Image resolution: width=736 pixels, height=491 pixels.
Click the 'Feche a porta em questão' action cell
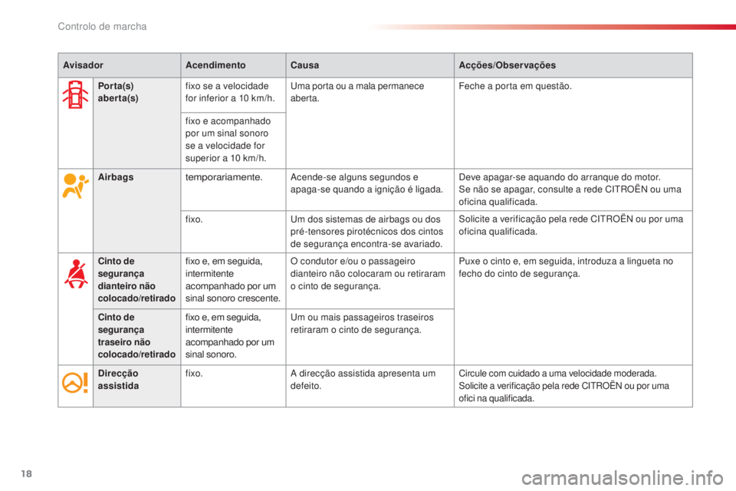coord(514,87)
